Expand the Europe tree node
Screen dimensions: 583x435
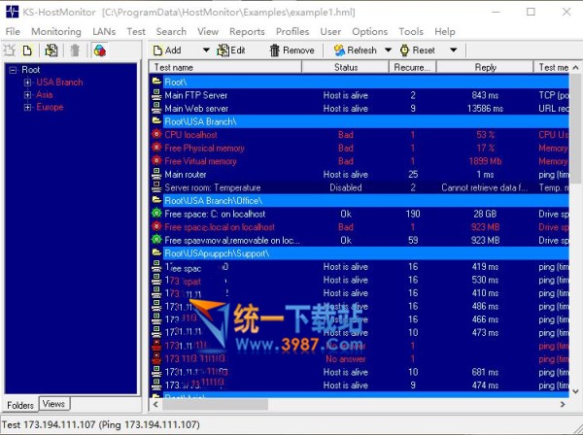tap(27, 108)
